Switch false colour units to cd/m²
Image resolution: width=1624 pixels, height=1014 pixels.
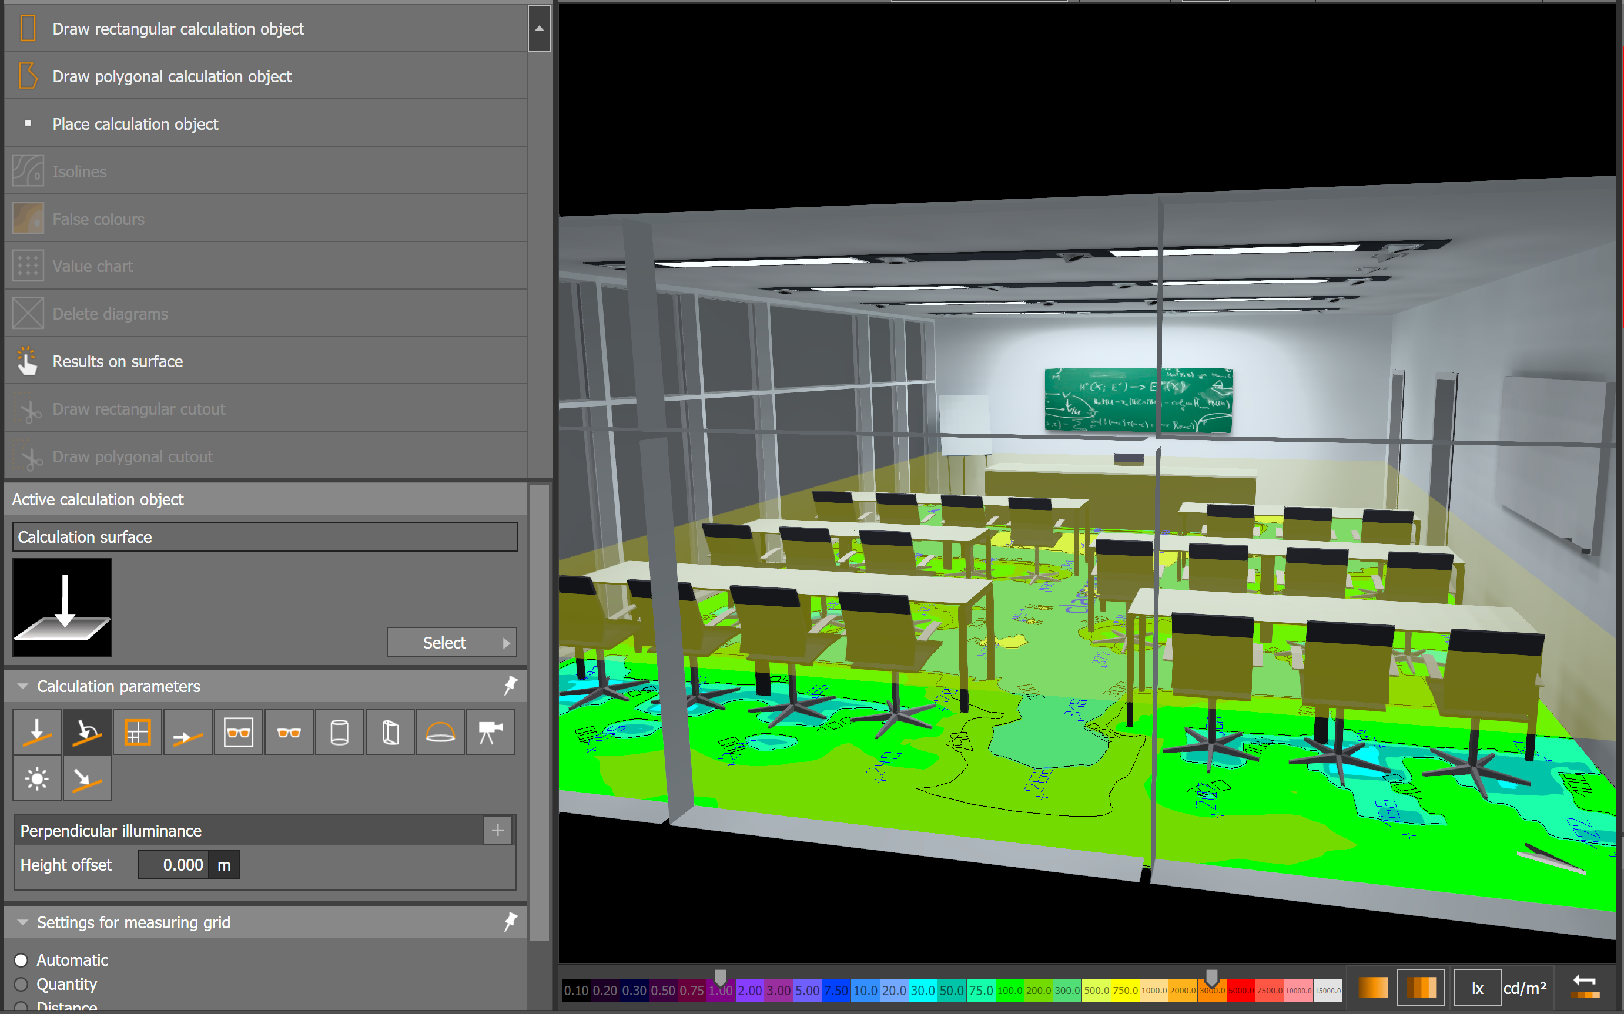coord(1525,988)
